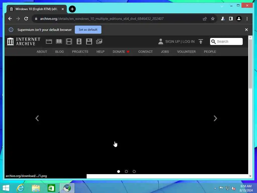Click the SIGN UP link
Screen dimensions: 257x193
click(172, 41)
